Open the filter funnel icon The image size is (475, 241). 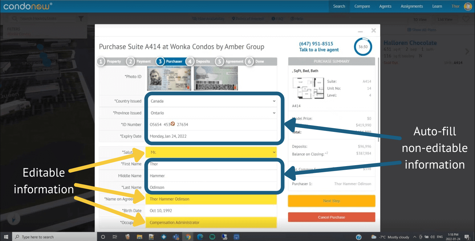coord(81,19)
